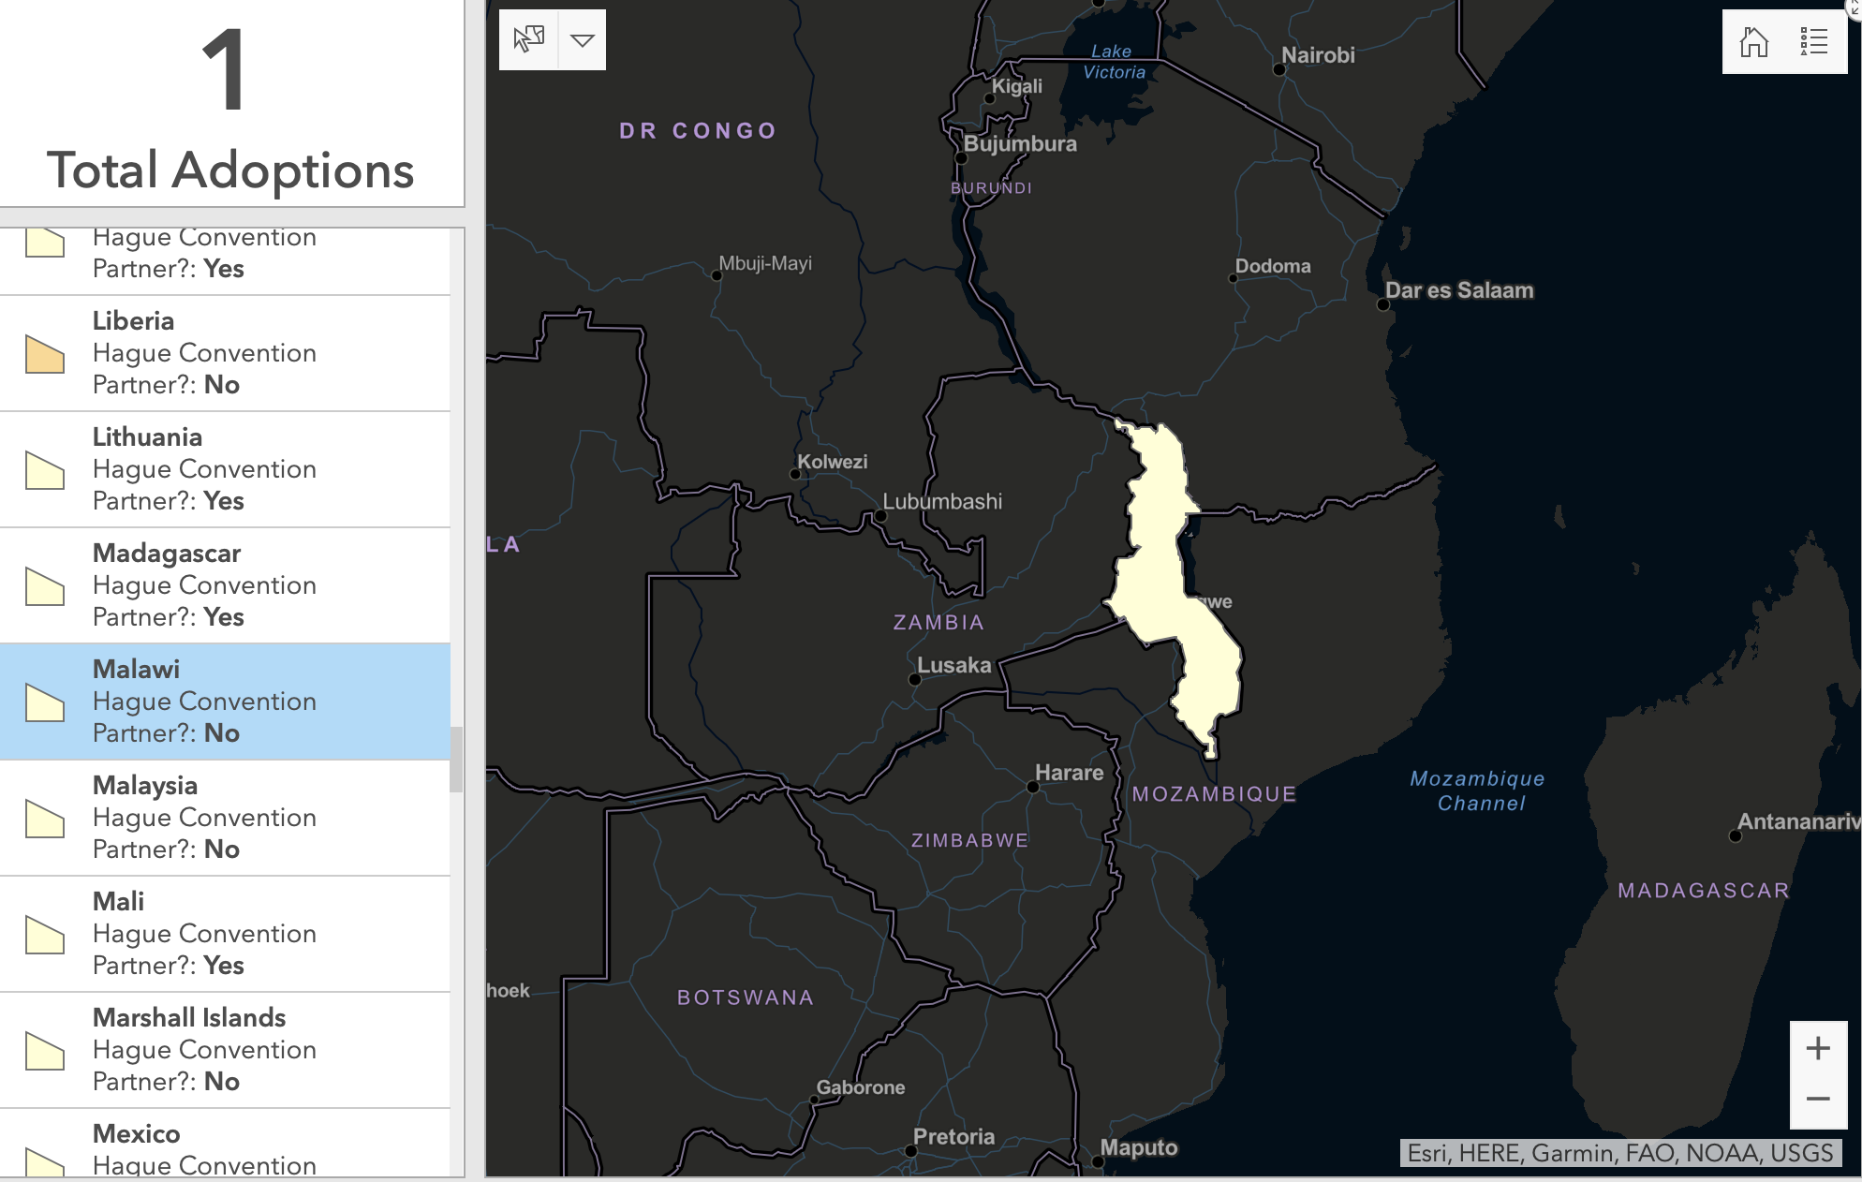The height and width of the screenshot is (1182, 1862).
Task: Deselect the highlighted Malawi row
Action: (225, 702)
